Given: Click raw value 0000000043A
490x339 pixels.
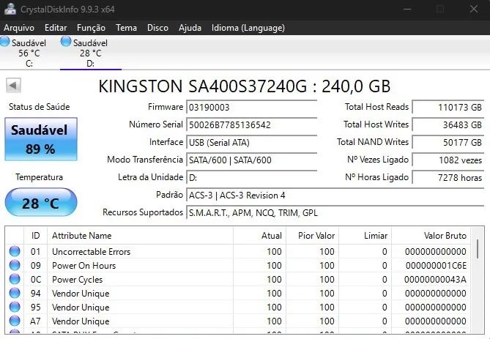Looking at the screenshot, I should pos(435,279).
